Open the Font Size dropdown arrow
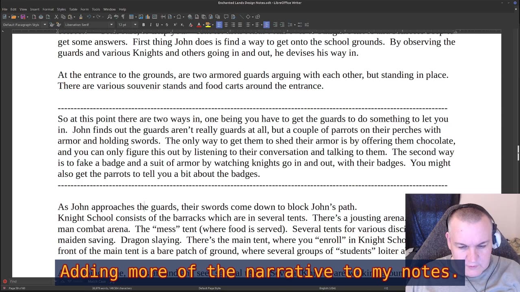The image size is (520, 292). click(x=135, y=25)
